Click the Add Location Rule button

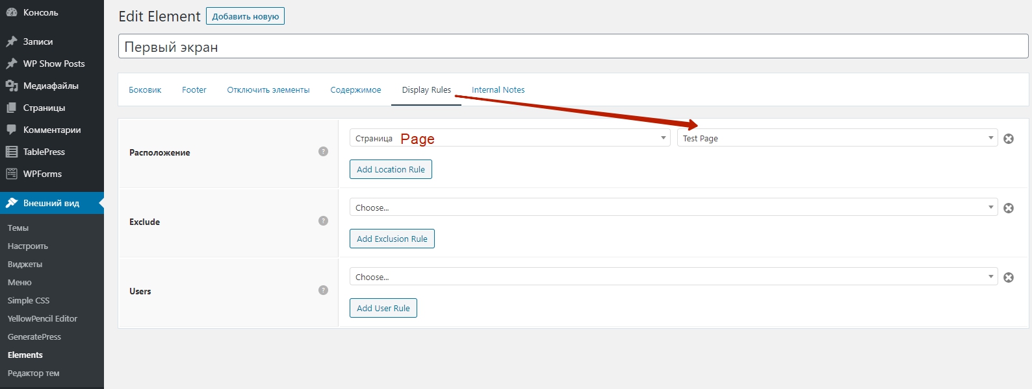(391, 169)
